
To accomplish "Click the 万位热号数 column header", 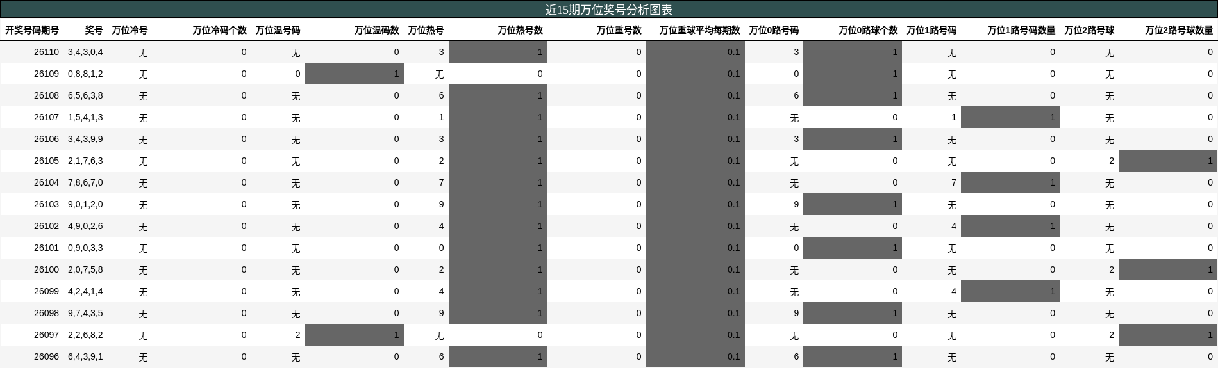I will point(520,30).
